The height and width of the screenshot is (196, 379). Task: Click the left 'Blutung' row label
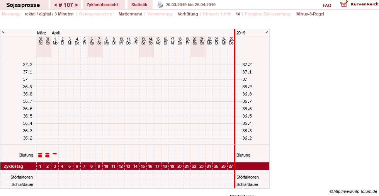pos(26,155)
